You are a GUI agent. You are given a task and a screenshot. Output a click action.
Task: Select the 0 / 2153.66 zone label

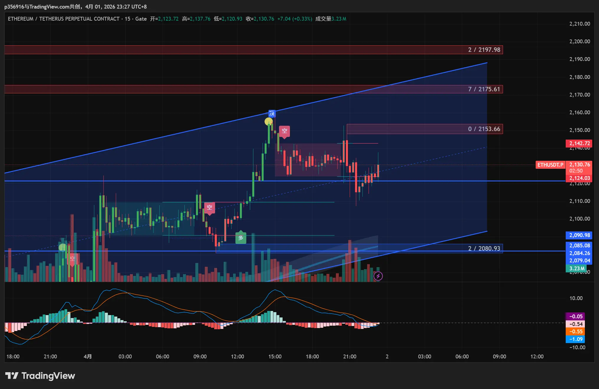coord(484,129)
